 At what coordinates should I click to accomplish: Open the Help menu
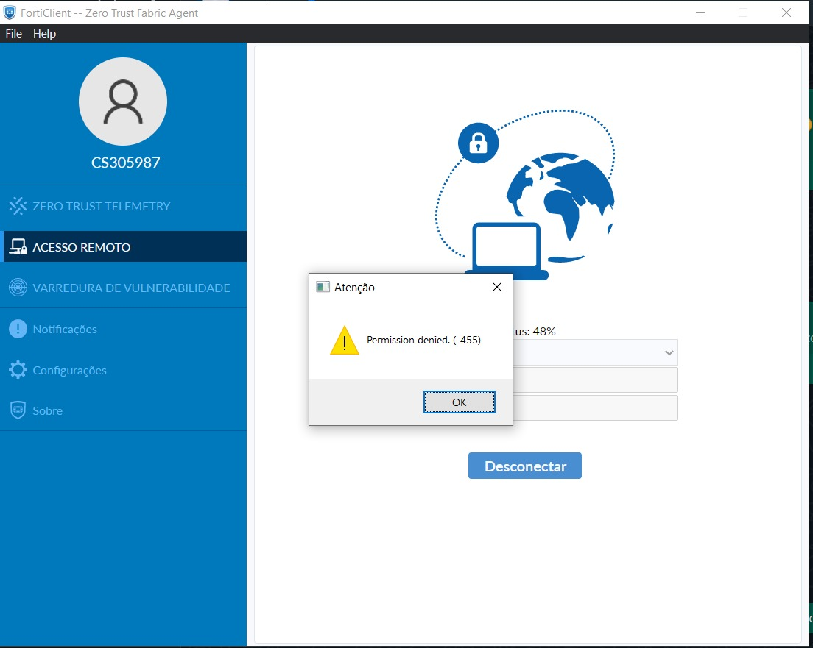coord(44,34)
